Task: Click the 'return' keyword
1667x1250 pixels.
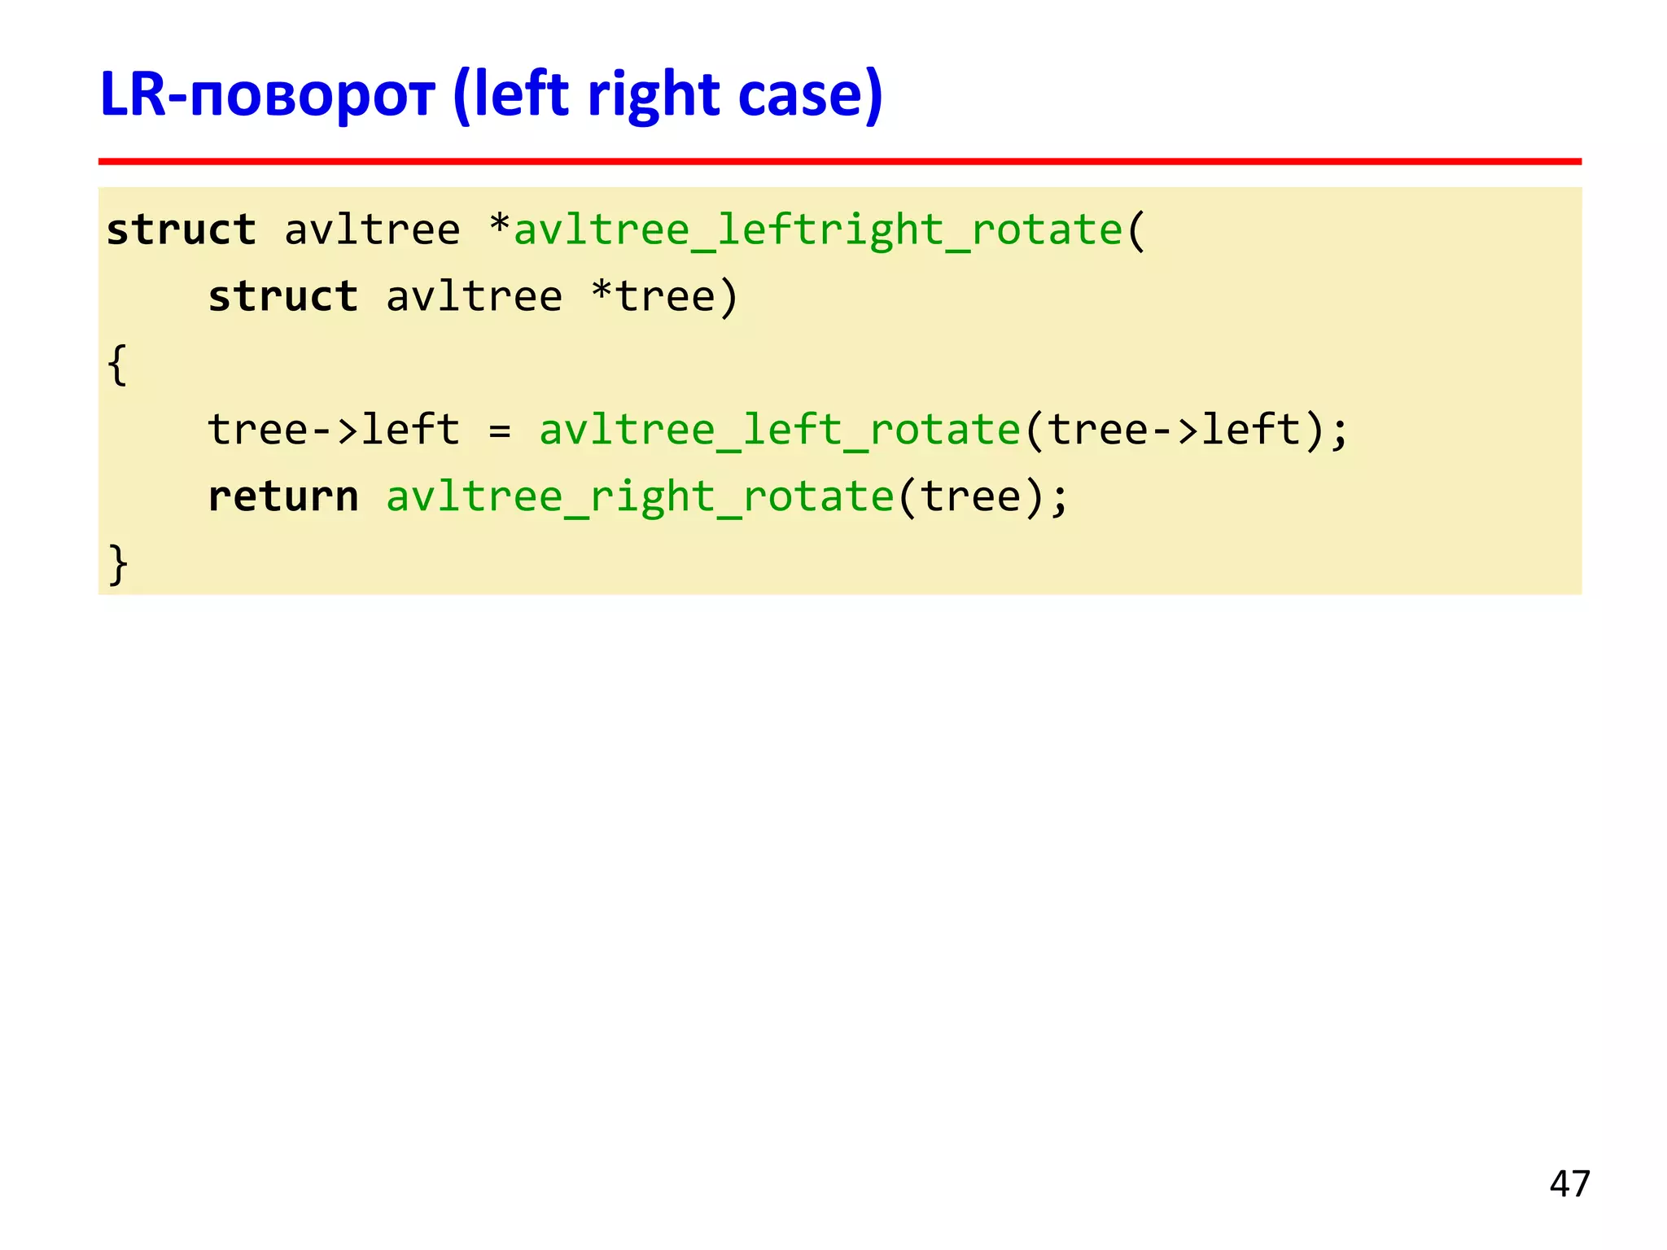Action: pos(283,497)
